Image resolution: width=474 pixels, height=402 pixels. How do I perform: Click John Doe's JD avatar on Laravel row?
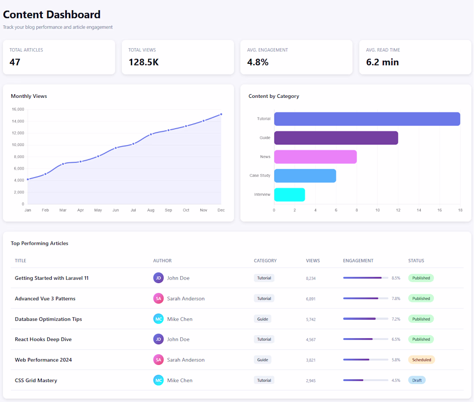(x=159, y=278)
